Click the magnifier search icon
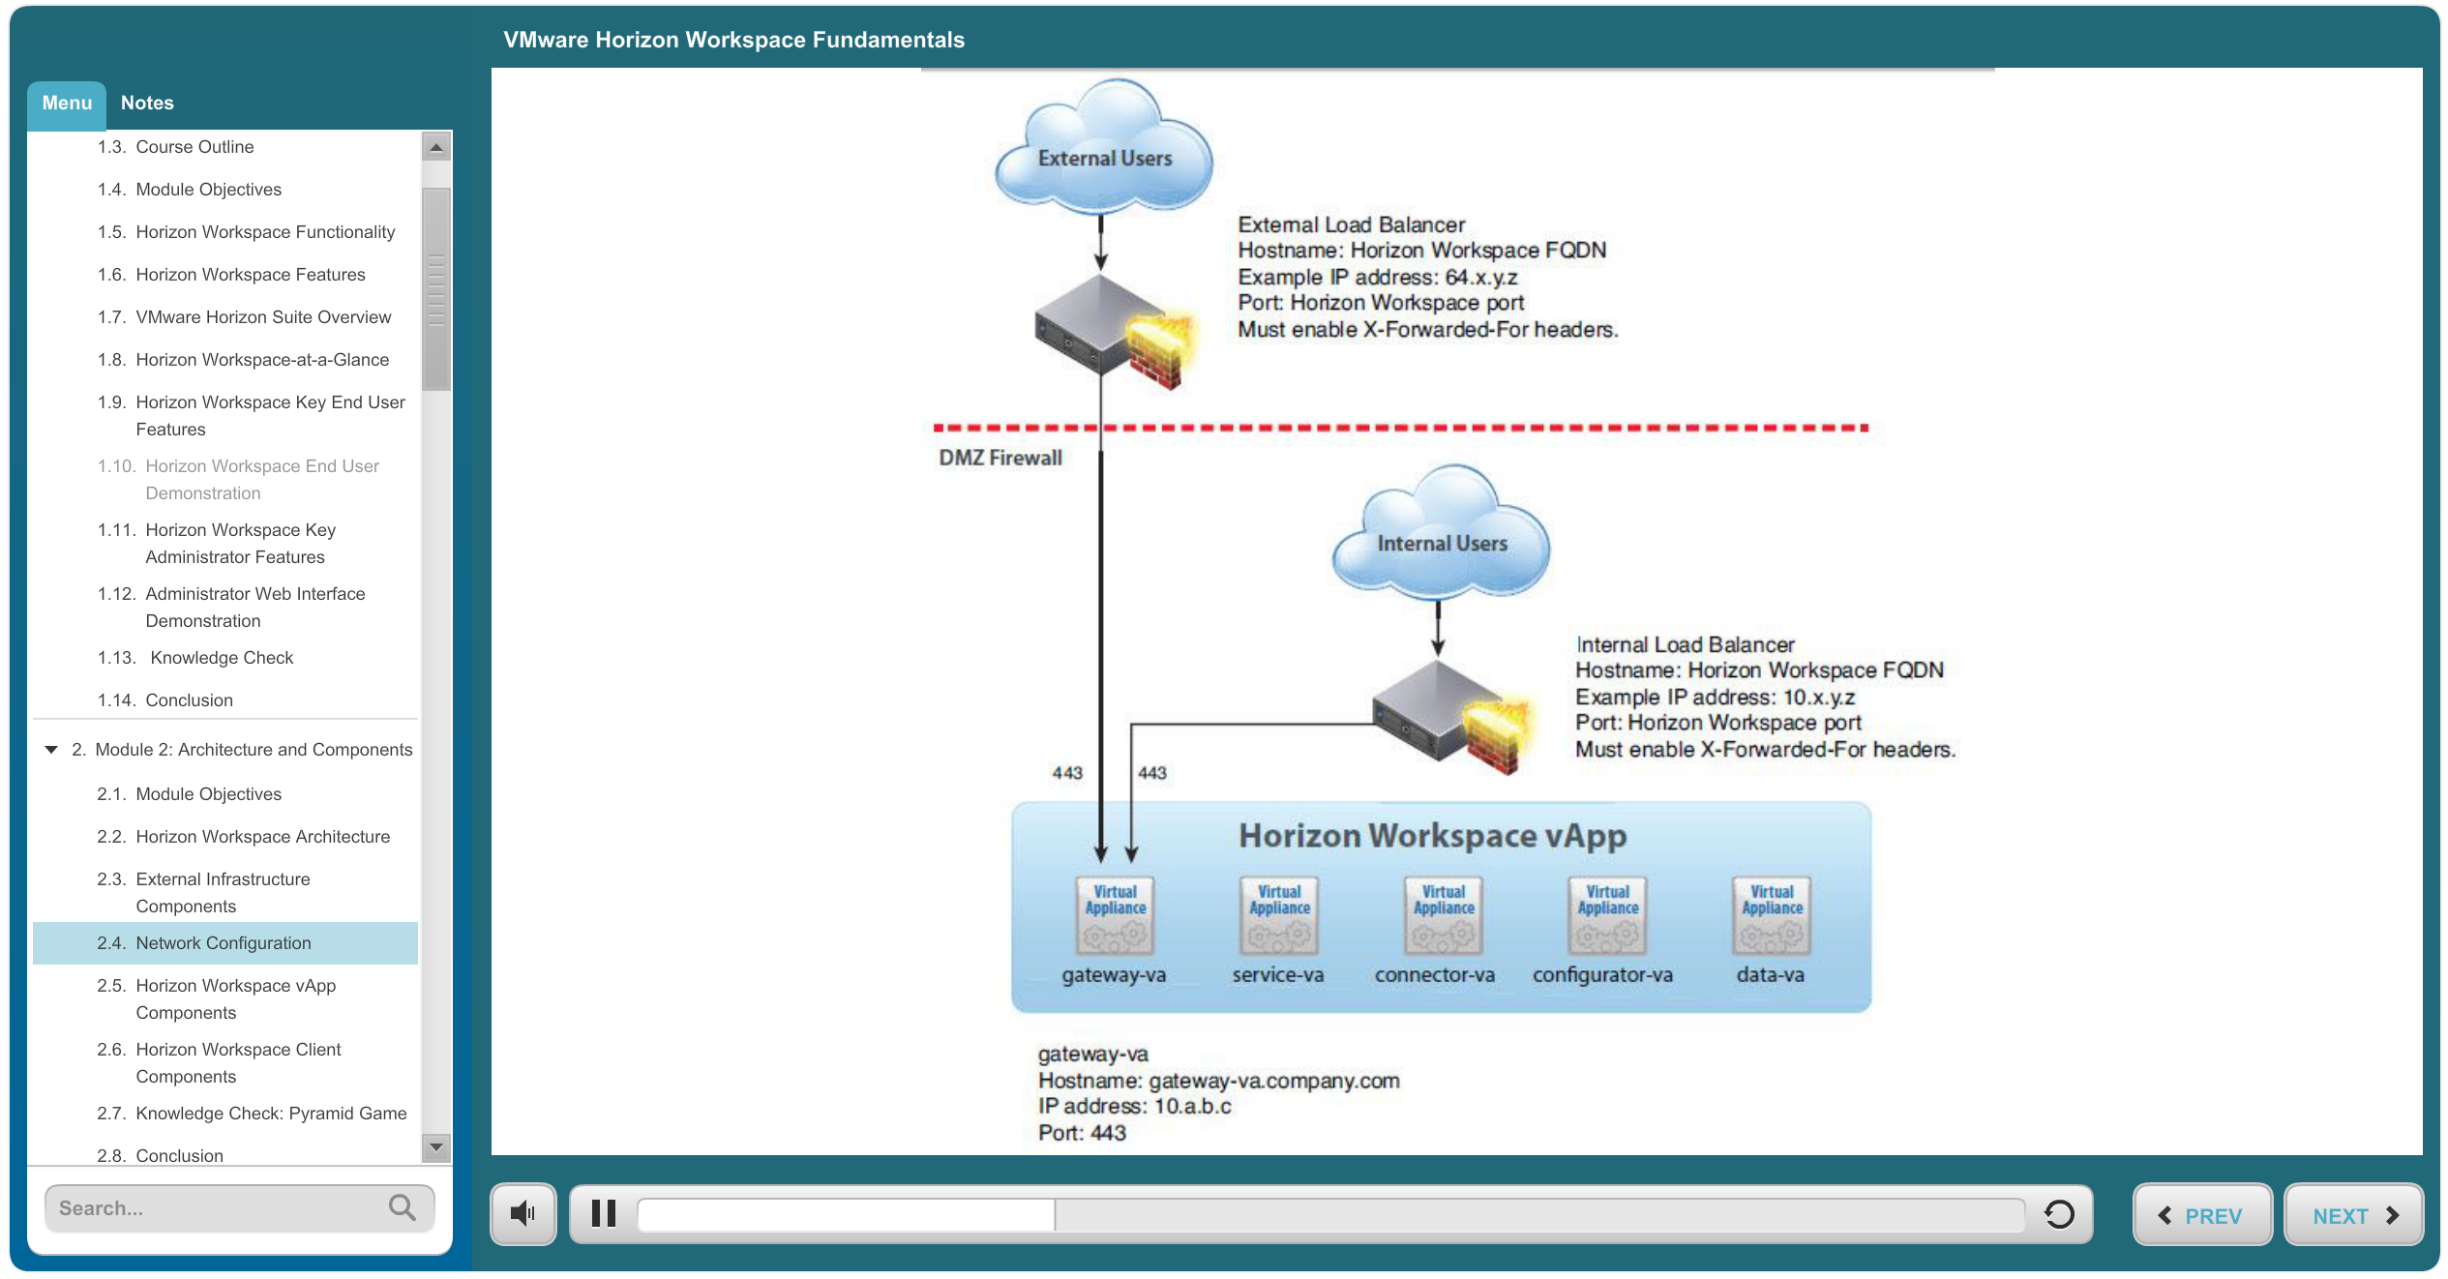This screenshot has width=2448, height=1279. [403, 1207]
